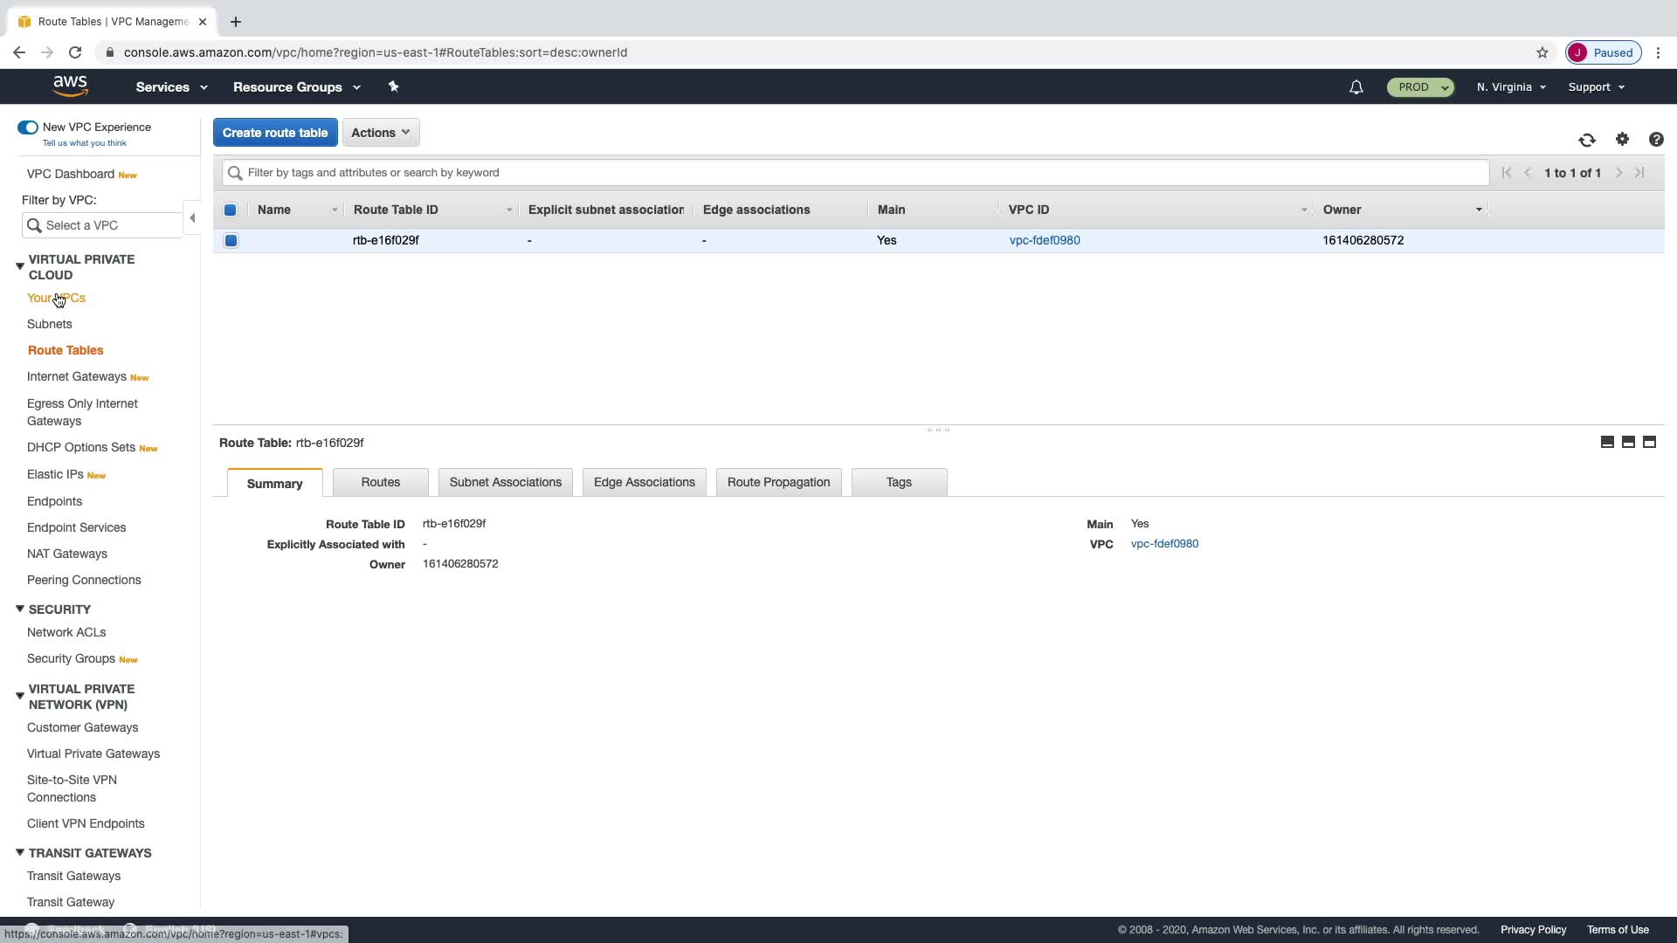1677x943 pixels.
Task: Open table settings gear icon
Action: (1622, 140)
